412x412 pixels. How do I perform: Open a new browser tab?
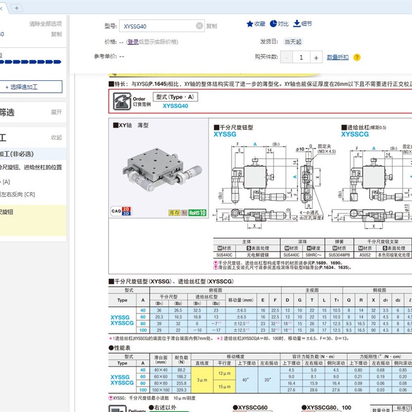(17, 8)
